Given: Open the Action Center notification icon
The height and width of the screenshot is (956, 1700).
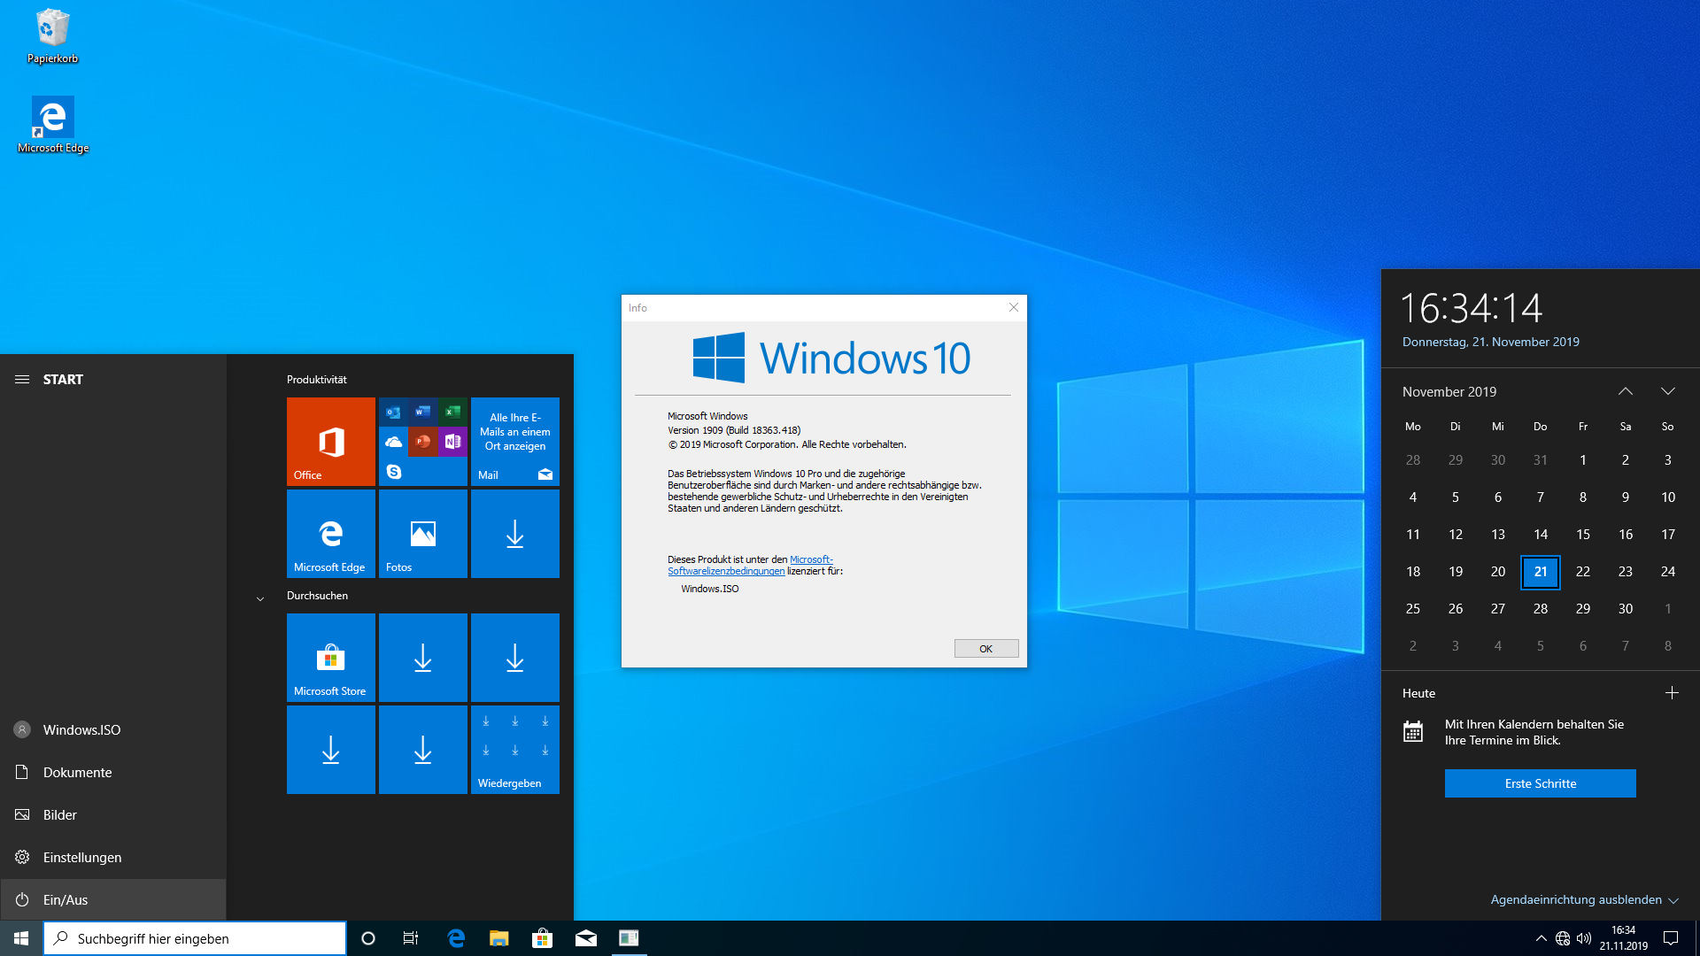Looking at the screenshot, I should pyautogui.click(x=1671, y=938).
